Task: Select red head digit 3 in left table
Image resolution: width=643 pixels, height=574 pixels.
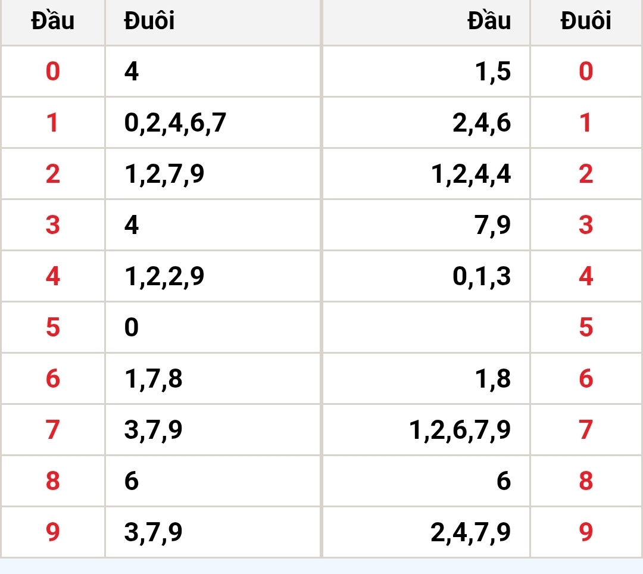Action: click(53, 224)
